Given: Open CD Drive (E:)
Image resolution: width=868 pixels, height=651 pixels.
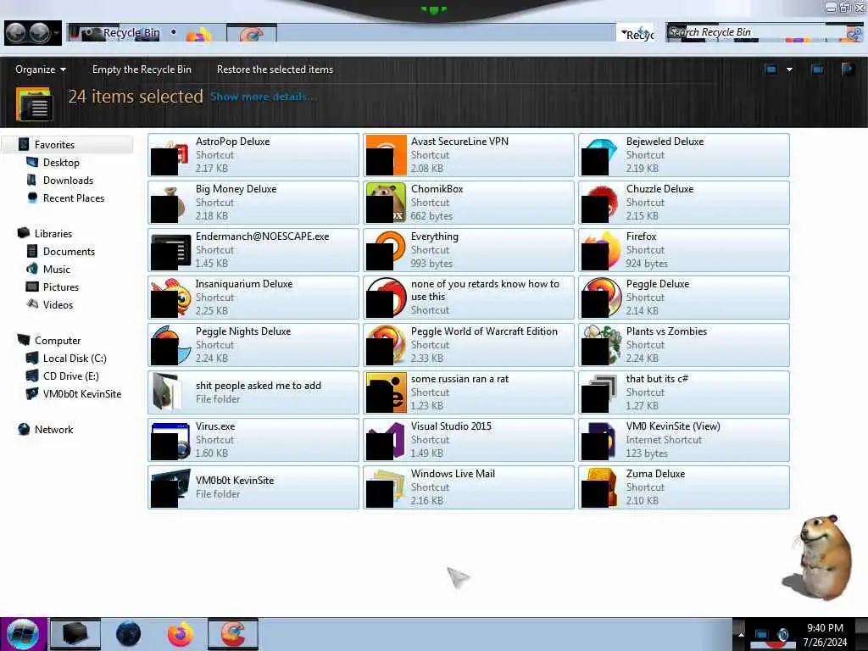Looking at the screenshot, I should (x=71, y=376).
